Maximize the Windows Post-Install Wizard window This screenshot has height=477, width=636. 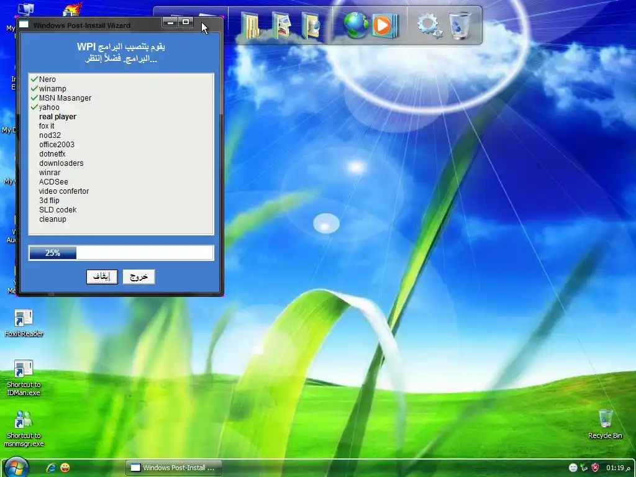tap(186, 22)
